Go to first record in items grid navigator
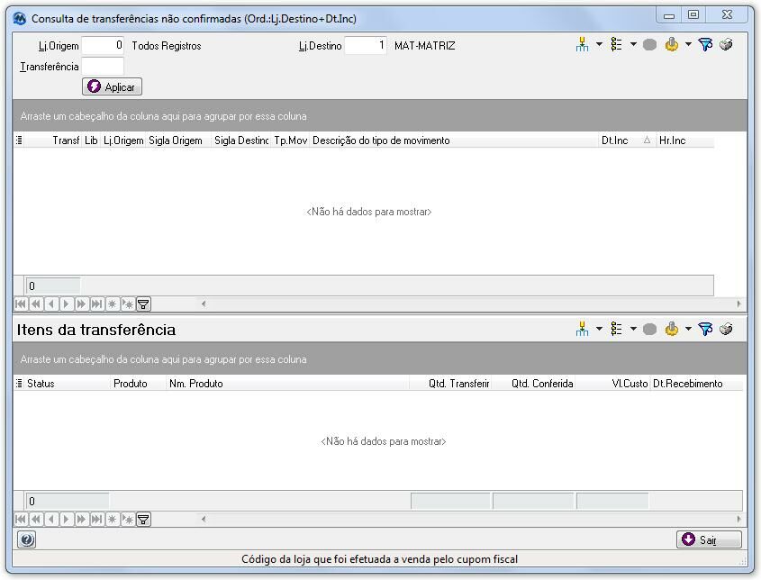This screenshot has width=761, height=580. coord(21,520)
